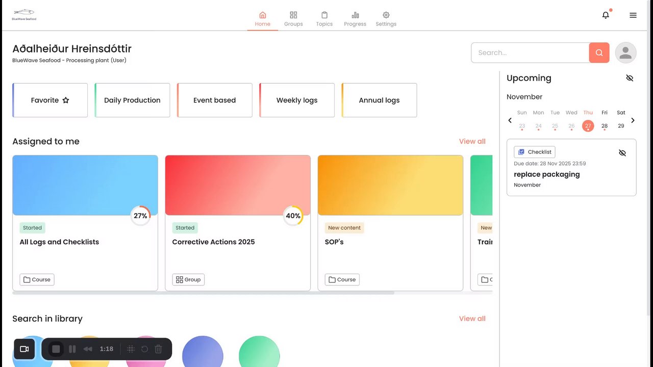Select the Event based category
This screenshot has width=653, height=367.
pyautogui.click(x=215, y=100)
